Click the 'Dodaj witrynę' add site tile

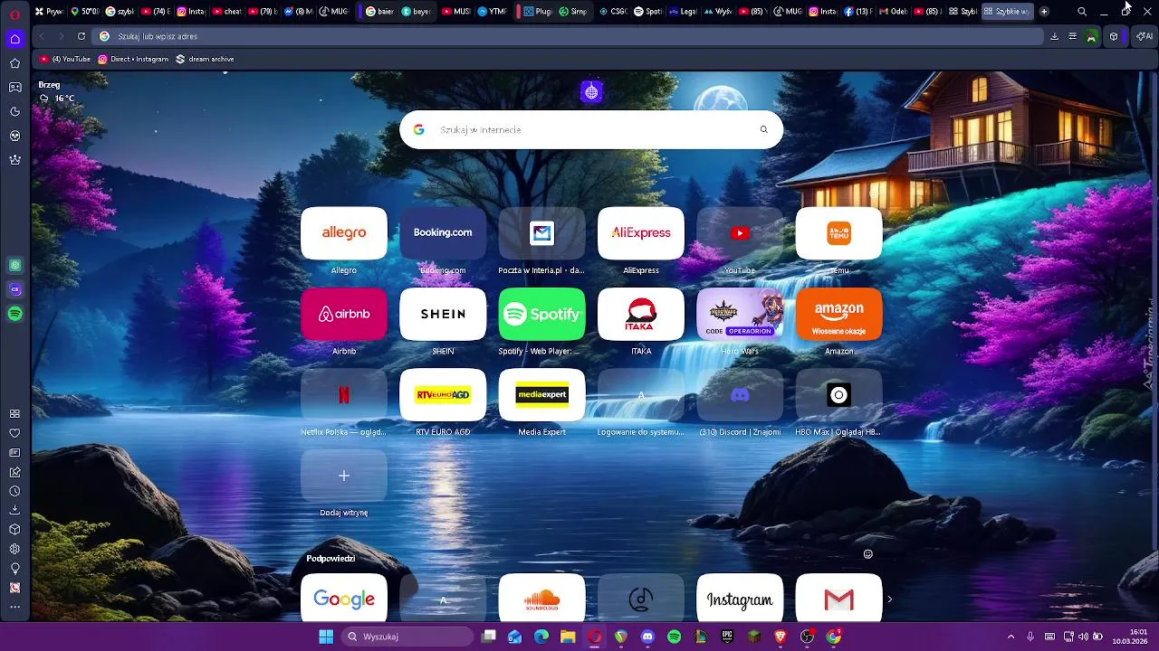point(344,476)
